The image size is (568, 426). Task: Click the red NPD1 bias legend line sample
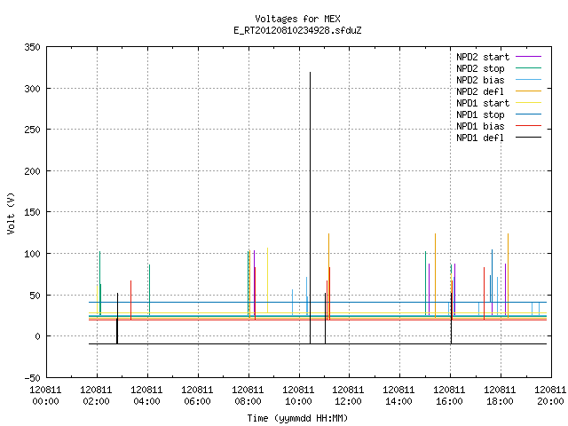tap(529, 126)
